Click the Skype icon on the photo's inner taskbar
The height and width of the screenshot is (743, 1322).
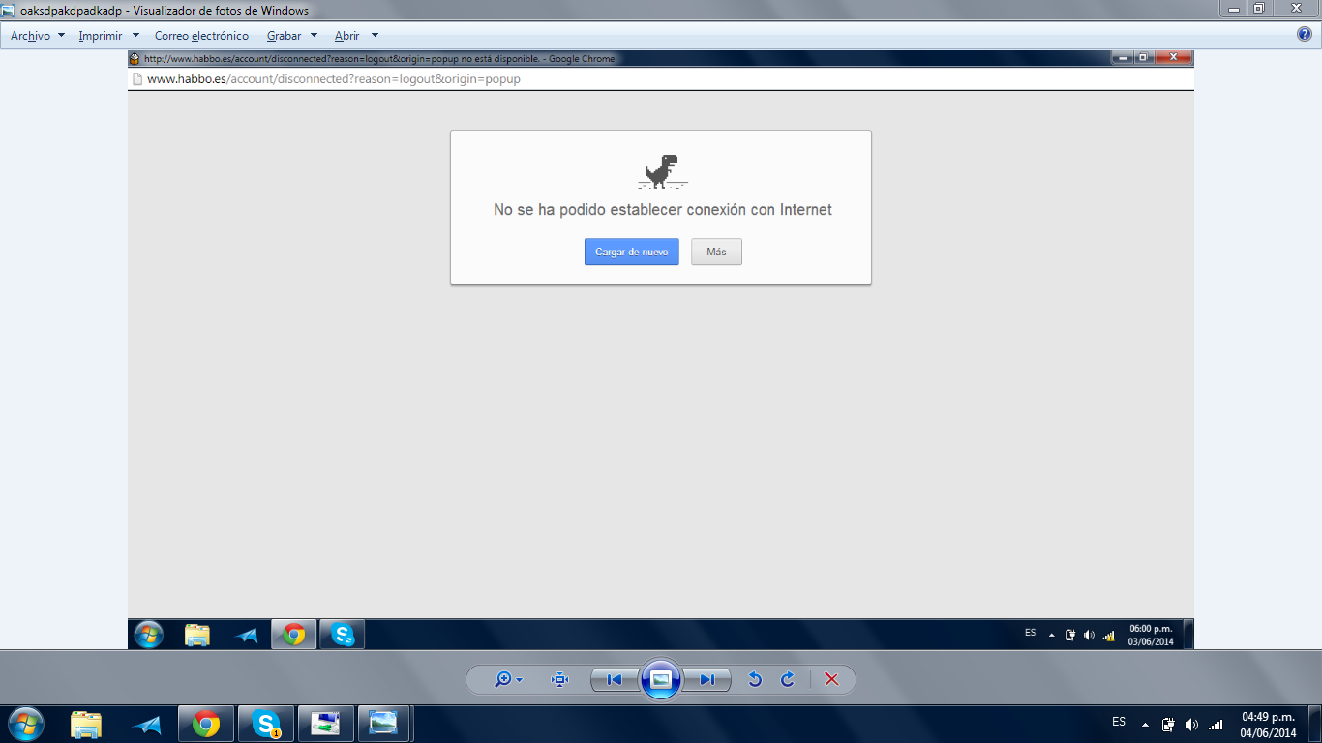343,635
